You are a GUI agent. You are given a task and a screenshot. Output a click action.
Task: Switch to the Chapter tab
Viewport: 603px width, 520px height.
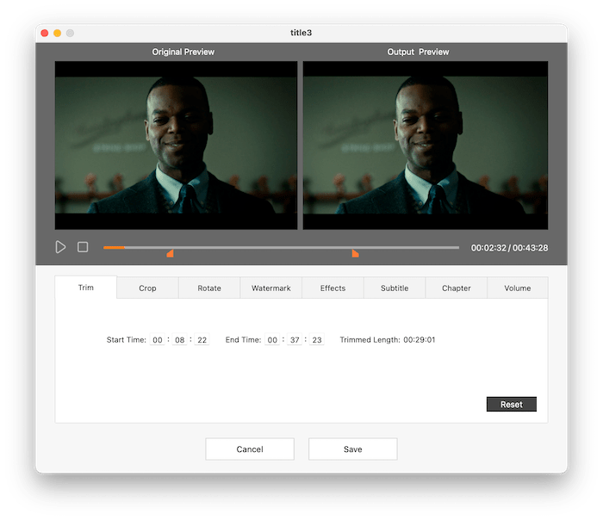click(456, 288)
